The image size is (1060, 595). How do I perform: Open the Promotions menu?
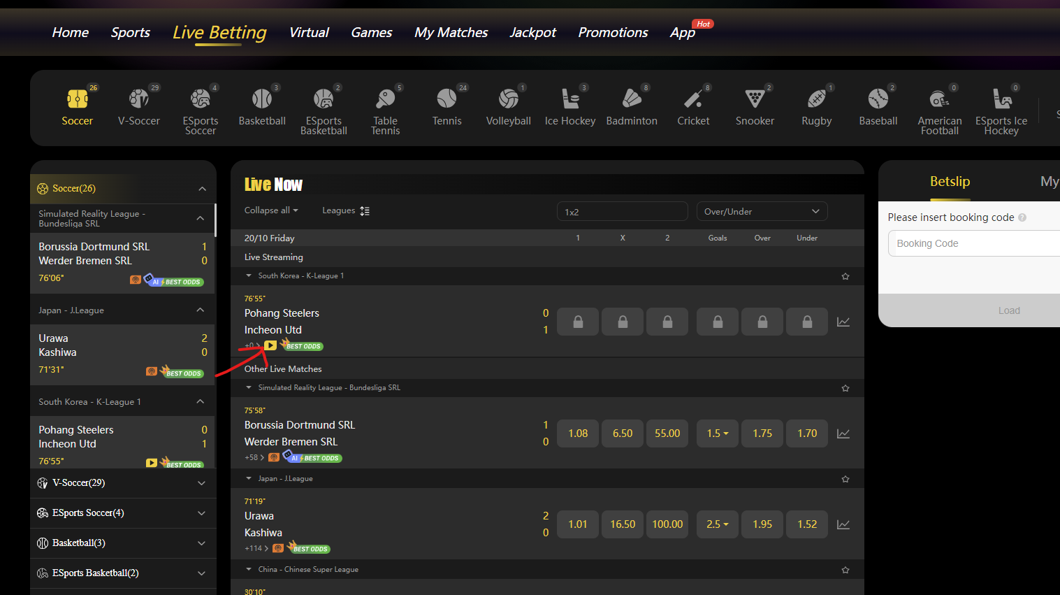(x=614, y=32)
